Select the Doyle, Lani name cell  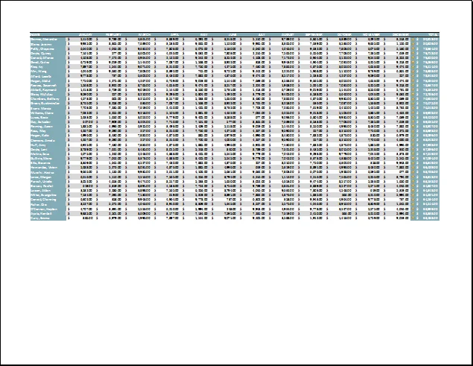click(x=48, y=149)
